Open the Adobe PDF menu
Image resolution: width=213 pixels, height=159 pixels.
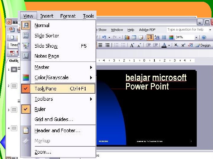click(x=147, y=30)
